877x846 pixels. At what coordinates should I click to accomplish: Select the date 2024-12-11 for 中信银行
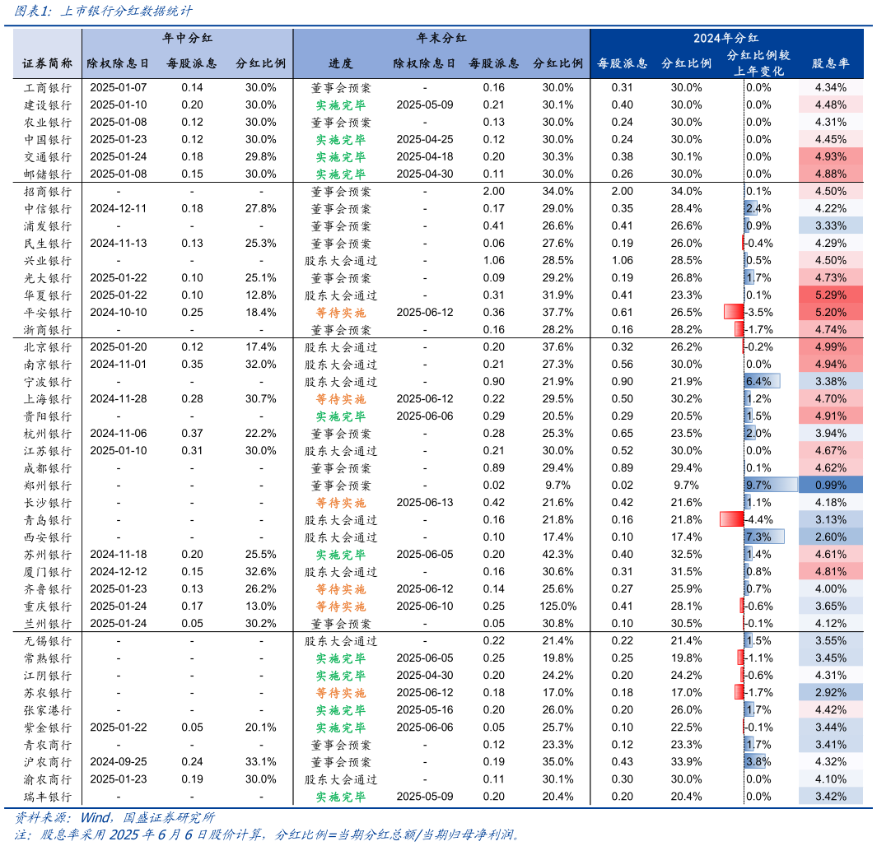pyautogui.click(x=118, y=208)
